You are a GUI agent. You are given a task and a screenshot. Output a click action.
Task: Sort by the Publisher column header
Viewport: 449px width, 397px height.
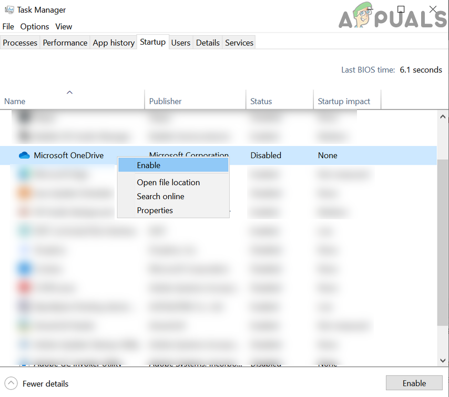point(195,99)
